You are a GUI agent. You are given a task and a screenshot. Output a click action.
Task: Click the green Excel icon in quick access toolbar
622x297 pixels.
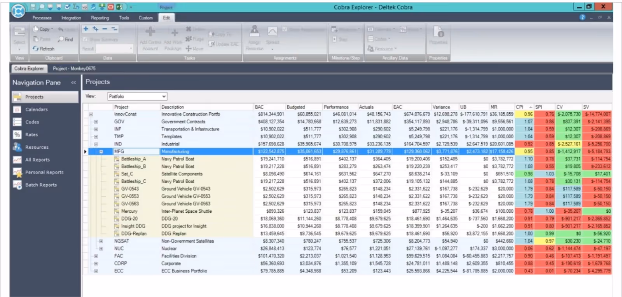click(x=119, y=7)
